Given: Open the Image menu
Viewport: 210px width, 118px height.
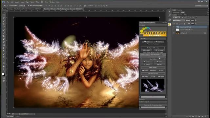Looking at the screenshot, I should coord(17,2).
